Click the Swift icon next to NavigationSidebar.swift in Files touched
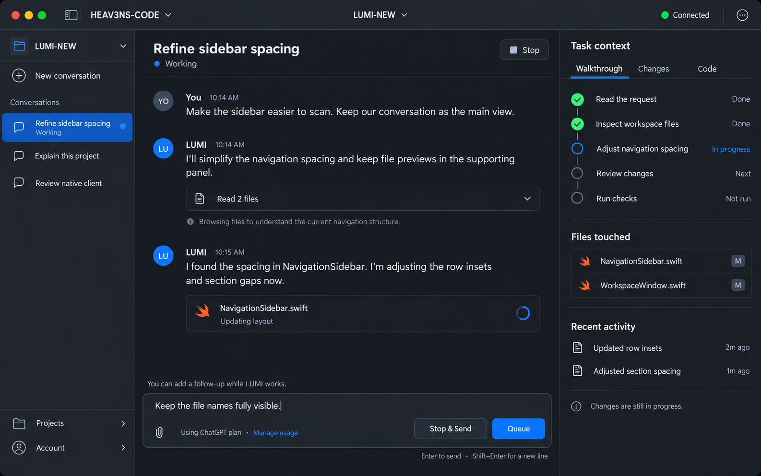This screenshot has height=476, width=761. [584, 261]
